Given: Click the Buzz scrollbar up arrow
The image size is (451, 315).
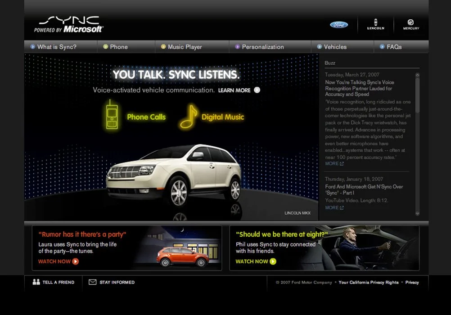Looking at the screenshot, I should click(x=417, y=75).
